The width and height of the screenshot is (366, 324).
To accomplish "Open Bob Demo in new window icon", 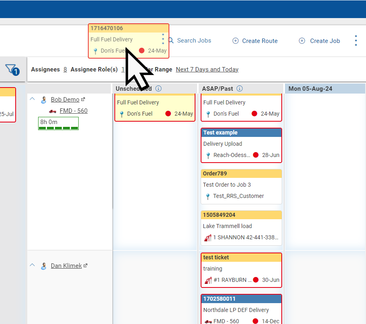I will 83,99.
